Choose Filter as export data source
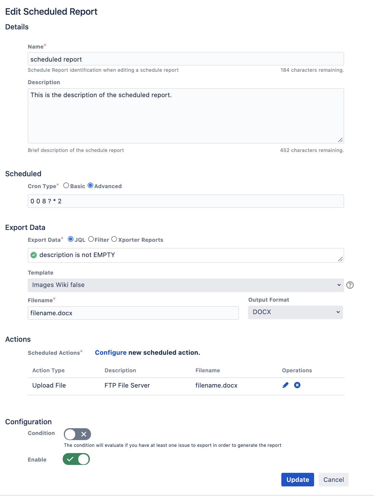This screenshot has height=496, width=374. click(91, 239)
